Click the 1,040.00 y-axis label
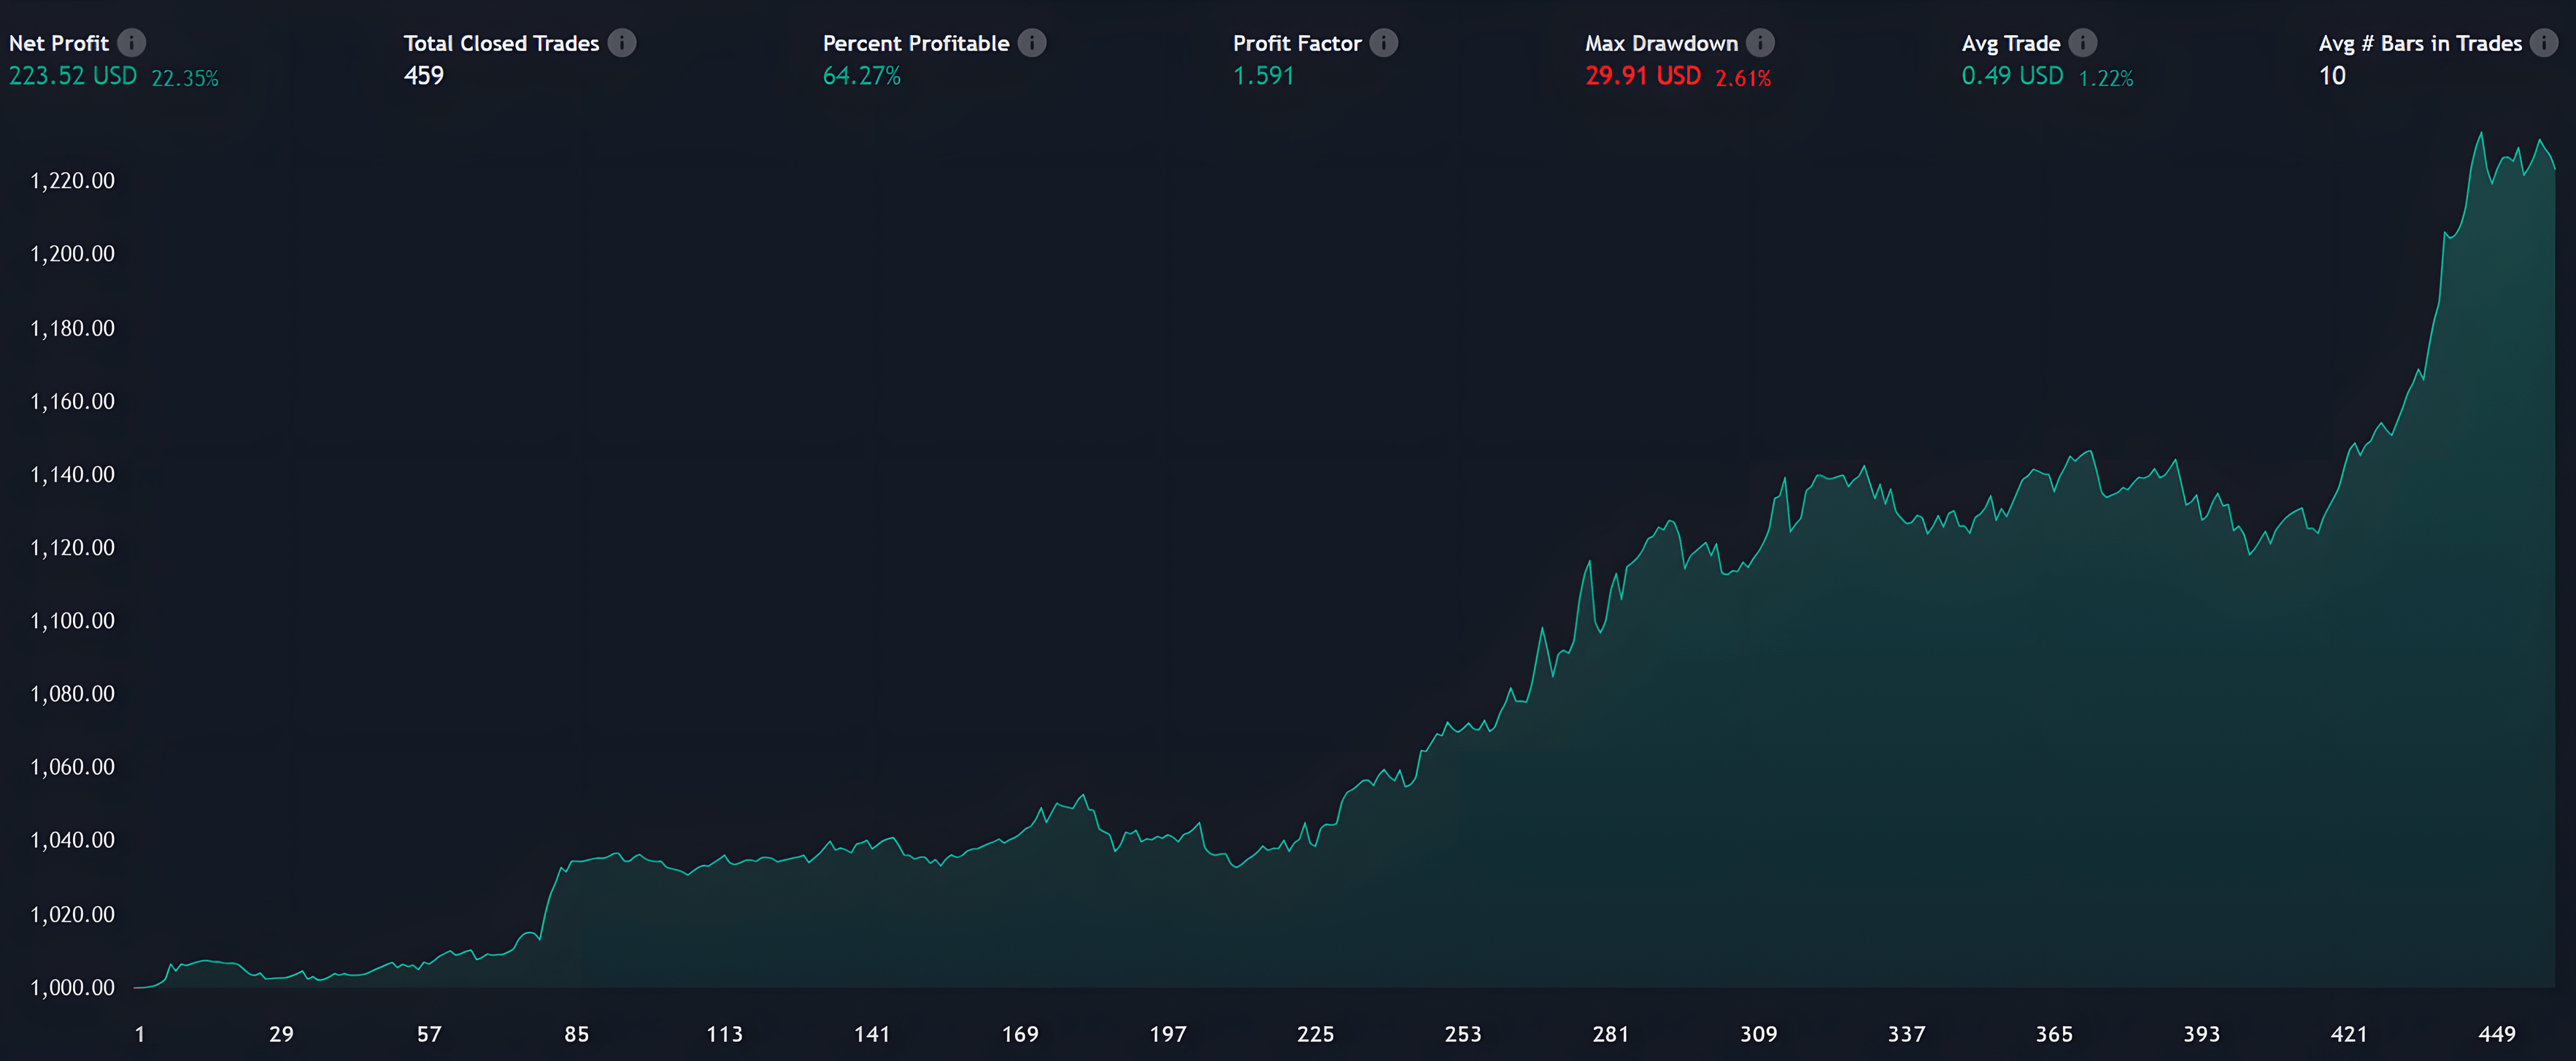This screenshot has height=1061, width=2576. click(72, 840)
